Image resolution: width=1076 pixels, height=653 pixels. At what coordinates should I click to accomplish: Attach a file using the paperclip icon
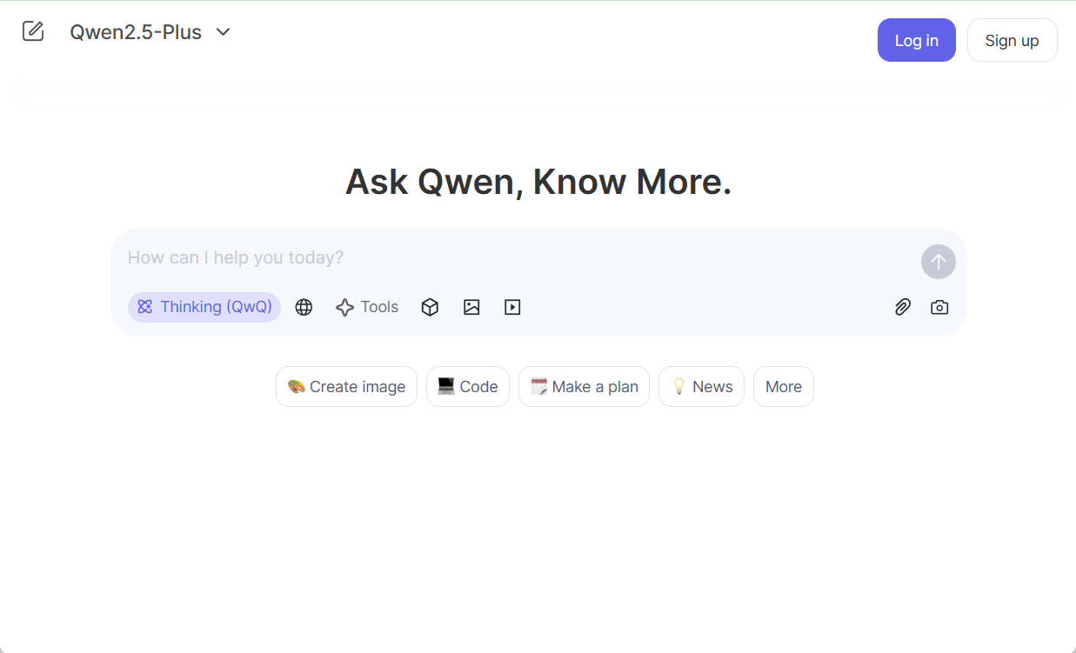903,307
